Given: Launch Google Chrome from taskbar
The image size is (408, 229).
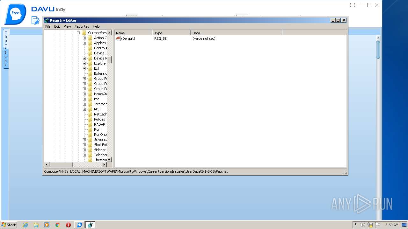Looking at the screenshot, I should tap(58, 225).
